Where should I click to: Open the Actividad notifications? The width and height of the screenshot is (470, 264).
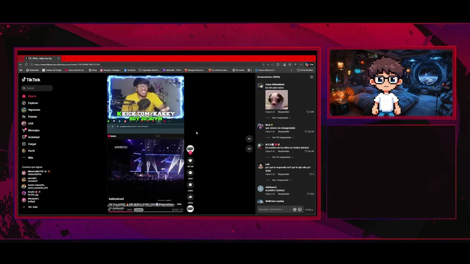30,137
